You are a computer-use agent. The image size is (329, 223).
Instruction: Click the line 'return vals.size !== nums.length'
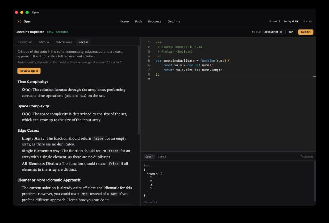[193, 70]
